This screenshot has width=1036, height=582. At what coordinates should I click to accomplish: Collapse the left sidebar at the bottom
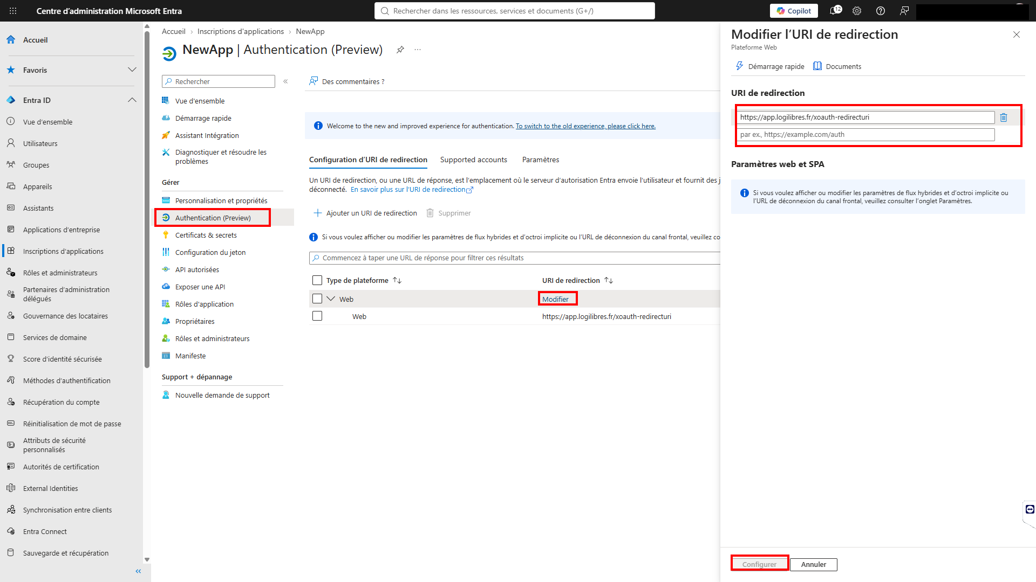click(138, 571)
